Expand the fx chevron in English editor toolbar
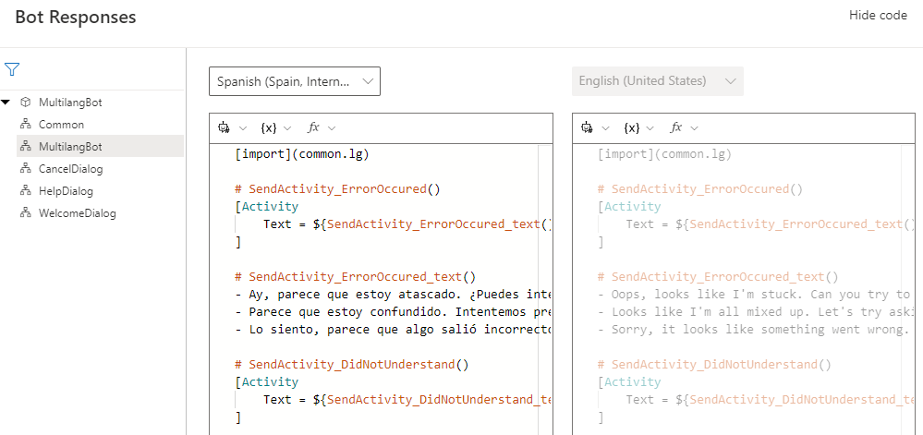 click(694, 127)
